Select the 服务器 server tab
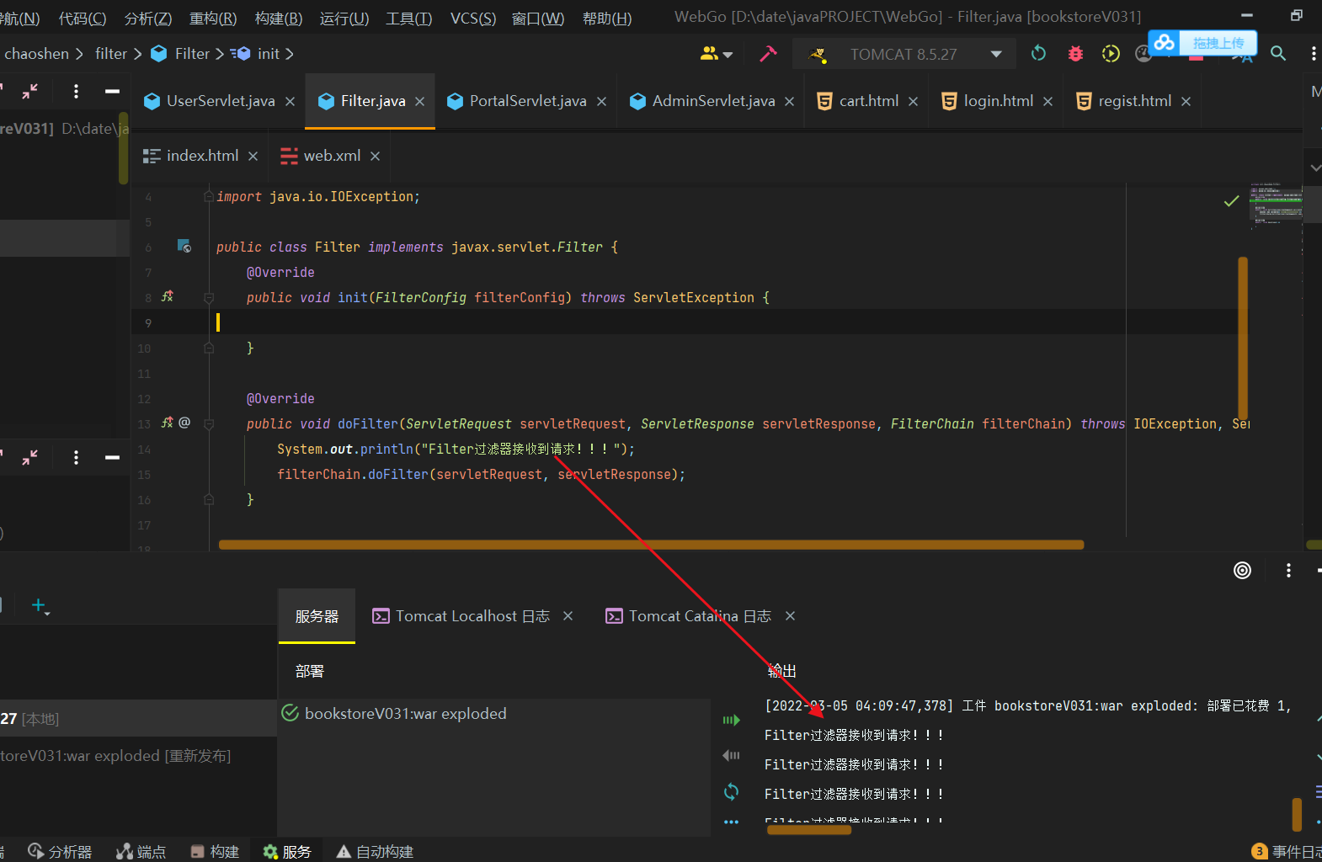Viewport: 1322px width, 862px height. tap(317, 616)
